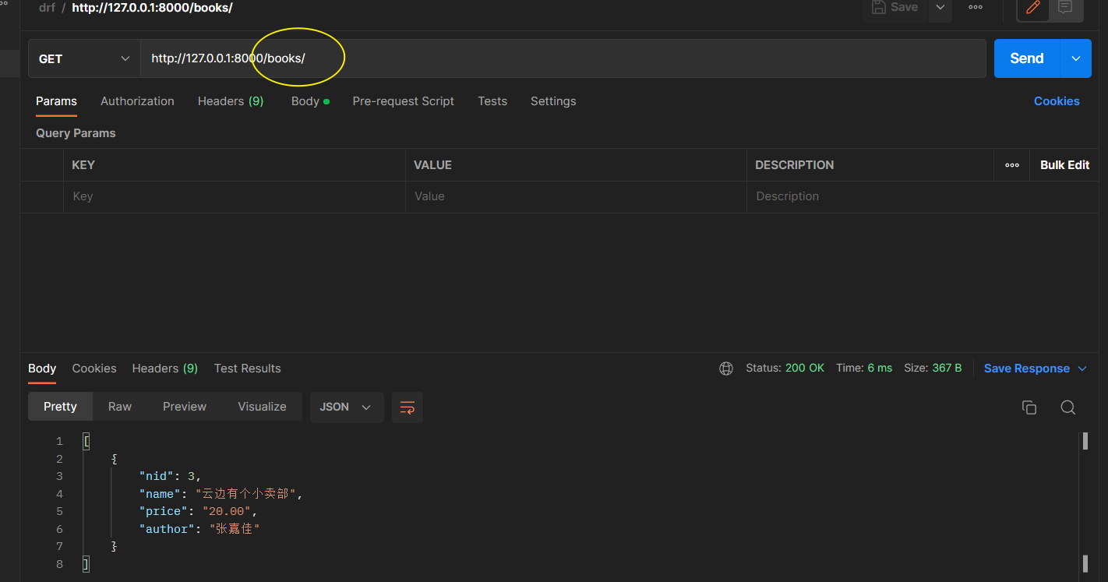Click the request URL input field
The image size is (1108, 582).
point(563,58)
